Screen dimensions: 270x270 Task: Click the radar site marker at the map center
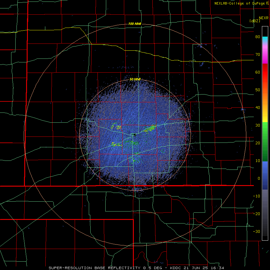134,134
